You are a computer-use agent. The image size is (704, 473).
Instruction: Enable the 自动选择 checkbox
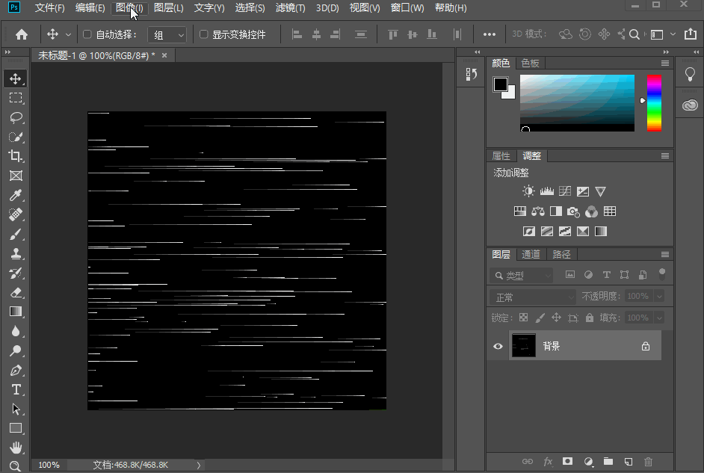click(x=87, y=34)
